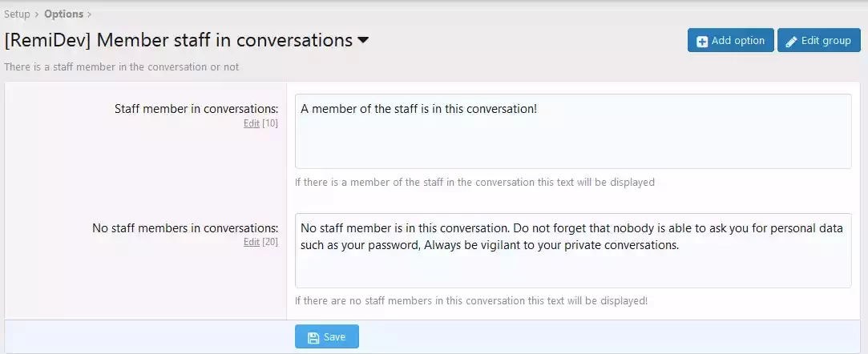
Task: Click the plus icon on Add option
Action: click(702, 42)
